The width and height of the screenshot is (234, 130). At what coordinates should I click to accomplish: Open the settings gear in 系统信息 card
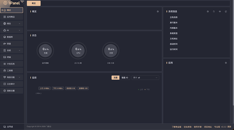(x=208, y=12)
